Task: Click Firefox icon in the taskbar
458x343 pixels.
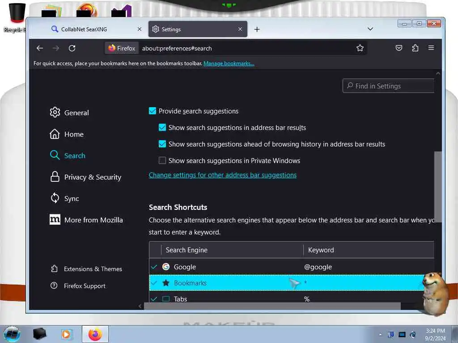Action: (x=95, y=334)
